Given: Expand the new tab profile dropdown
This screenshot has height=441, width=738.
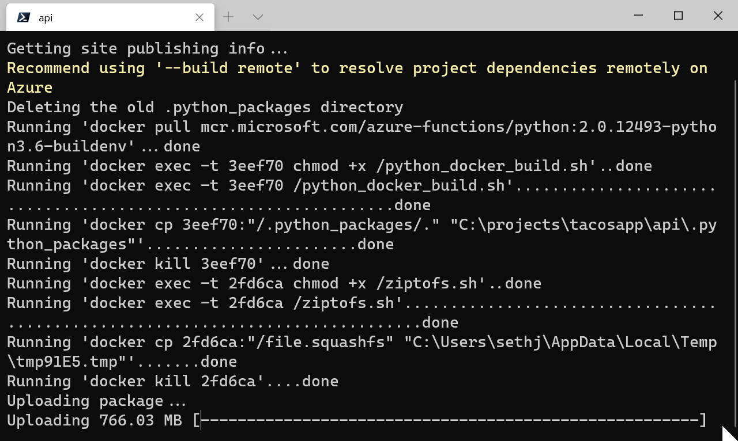Looking at the screenshot, I should point(258,17).
